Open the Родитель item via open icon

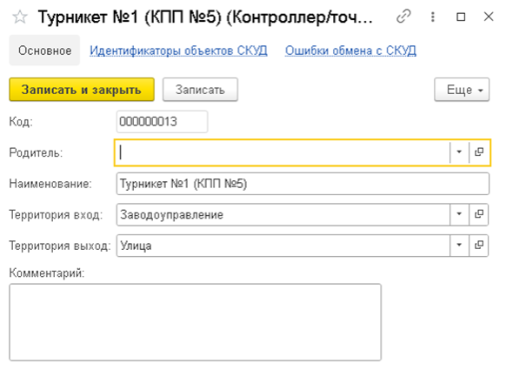click(x=479, y=152)
